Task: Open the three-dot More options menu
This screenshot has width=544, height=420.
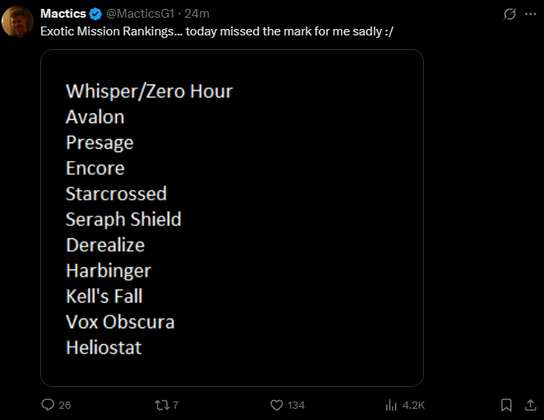Action: [x=529, y=14]
